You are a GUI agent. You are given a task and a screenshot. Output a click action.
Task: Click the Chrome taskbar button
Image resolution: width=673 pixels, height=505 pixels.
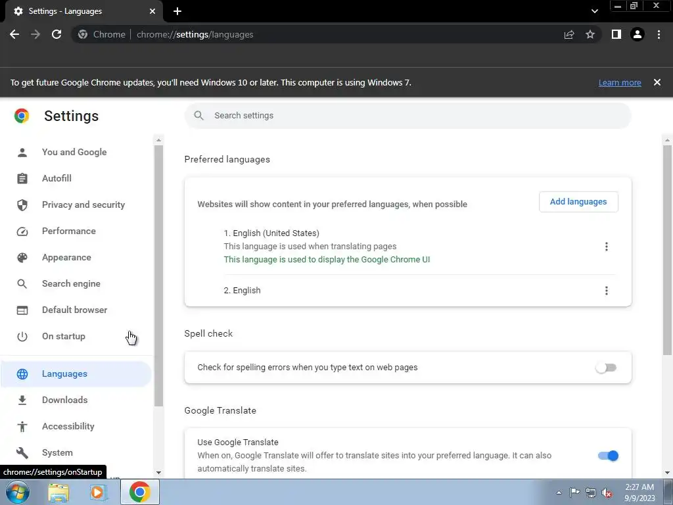[x=139, y=492]
